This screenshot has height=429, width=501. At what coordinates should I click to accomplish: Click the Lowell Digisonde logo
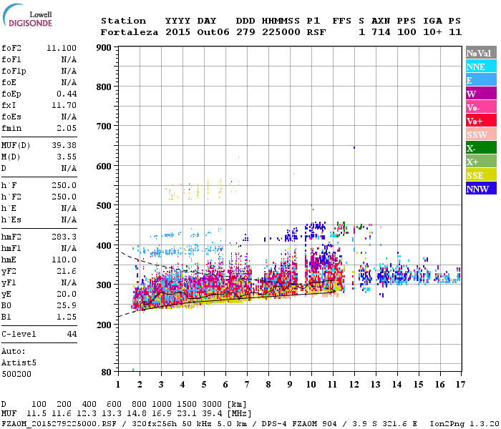(x=27, y=16)
